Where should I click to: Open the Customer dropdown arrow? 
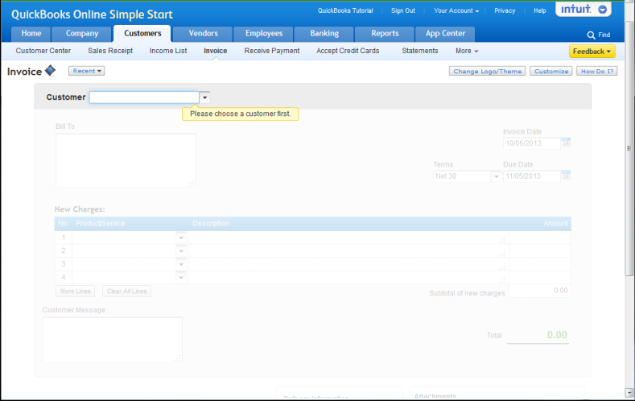click(205, 97)
